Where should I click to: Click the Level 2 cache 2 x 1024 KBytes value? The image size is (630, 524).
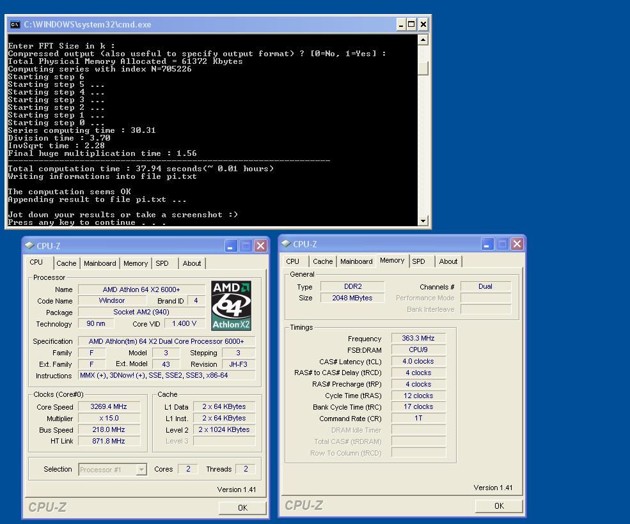click(x=224, y=429)
